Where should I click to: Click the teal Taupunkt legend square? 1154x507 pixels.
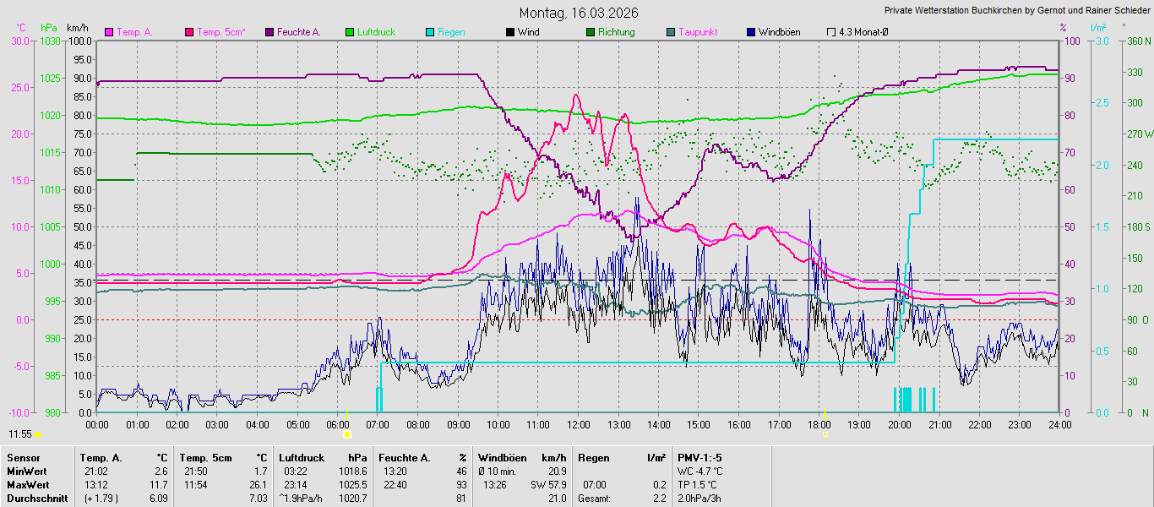(x=671, y=32)
